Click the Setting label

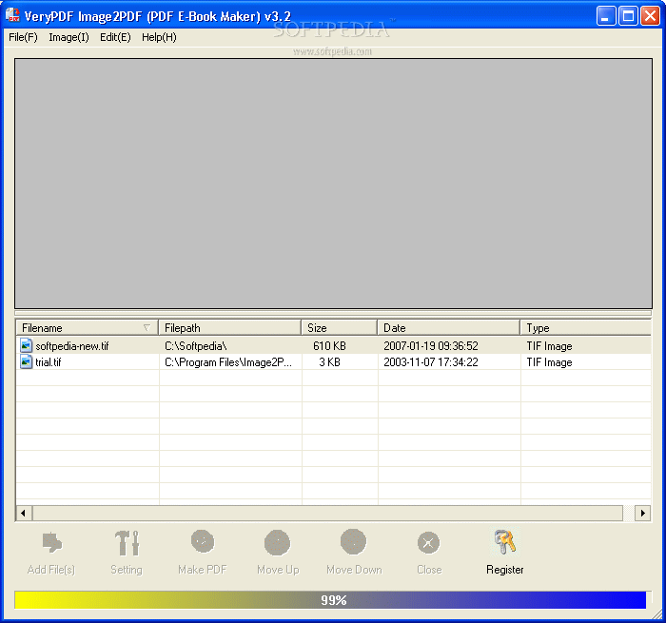point(127,570)
